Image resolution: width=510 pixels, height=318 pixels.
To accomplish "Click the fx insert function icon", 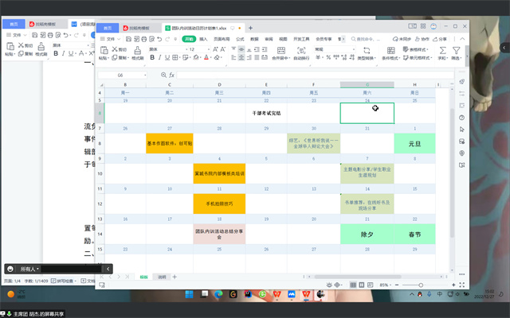I will pos(172,75).
